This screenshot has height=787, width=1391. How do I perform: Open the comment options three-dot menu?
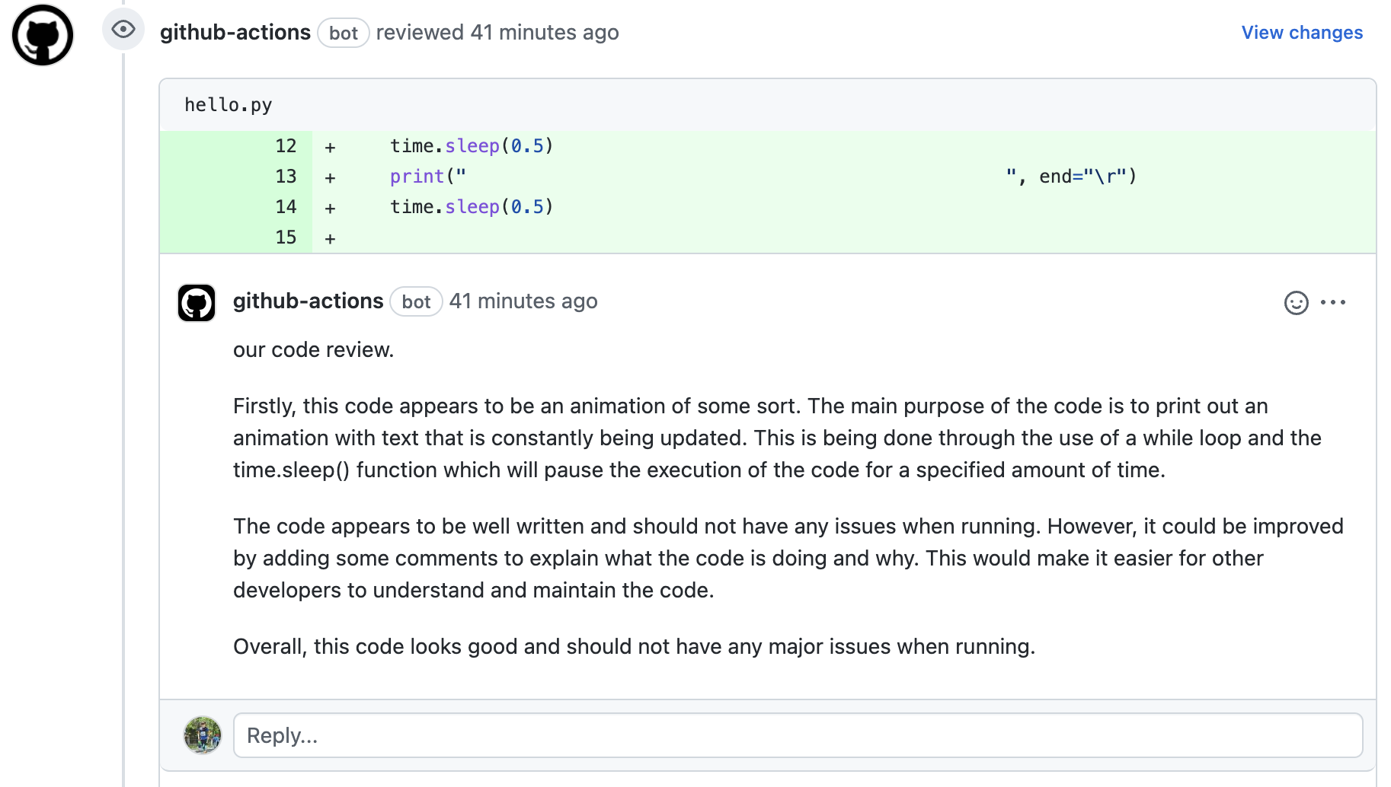pos(1333,302)
